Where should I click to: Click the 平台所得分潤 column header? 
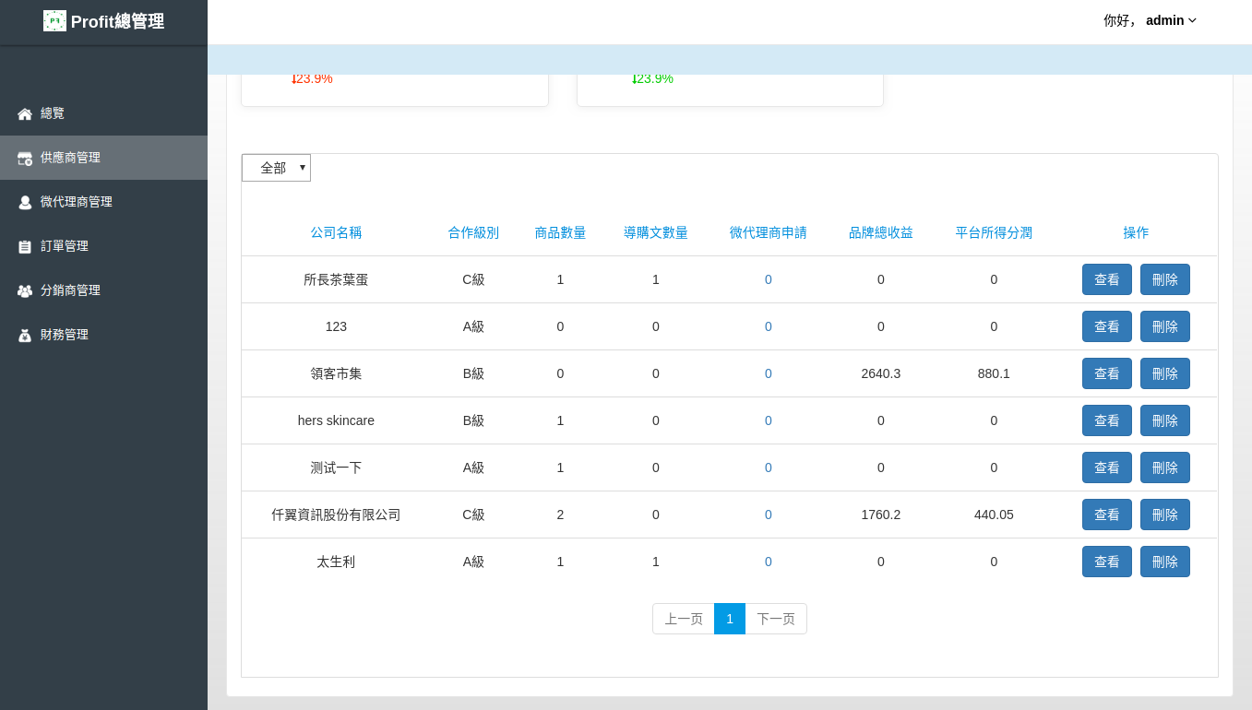pos(994,232)
